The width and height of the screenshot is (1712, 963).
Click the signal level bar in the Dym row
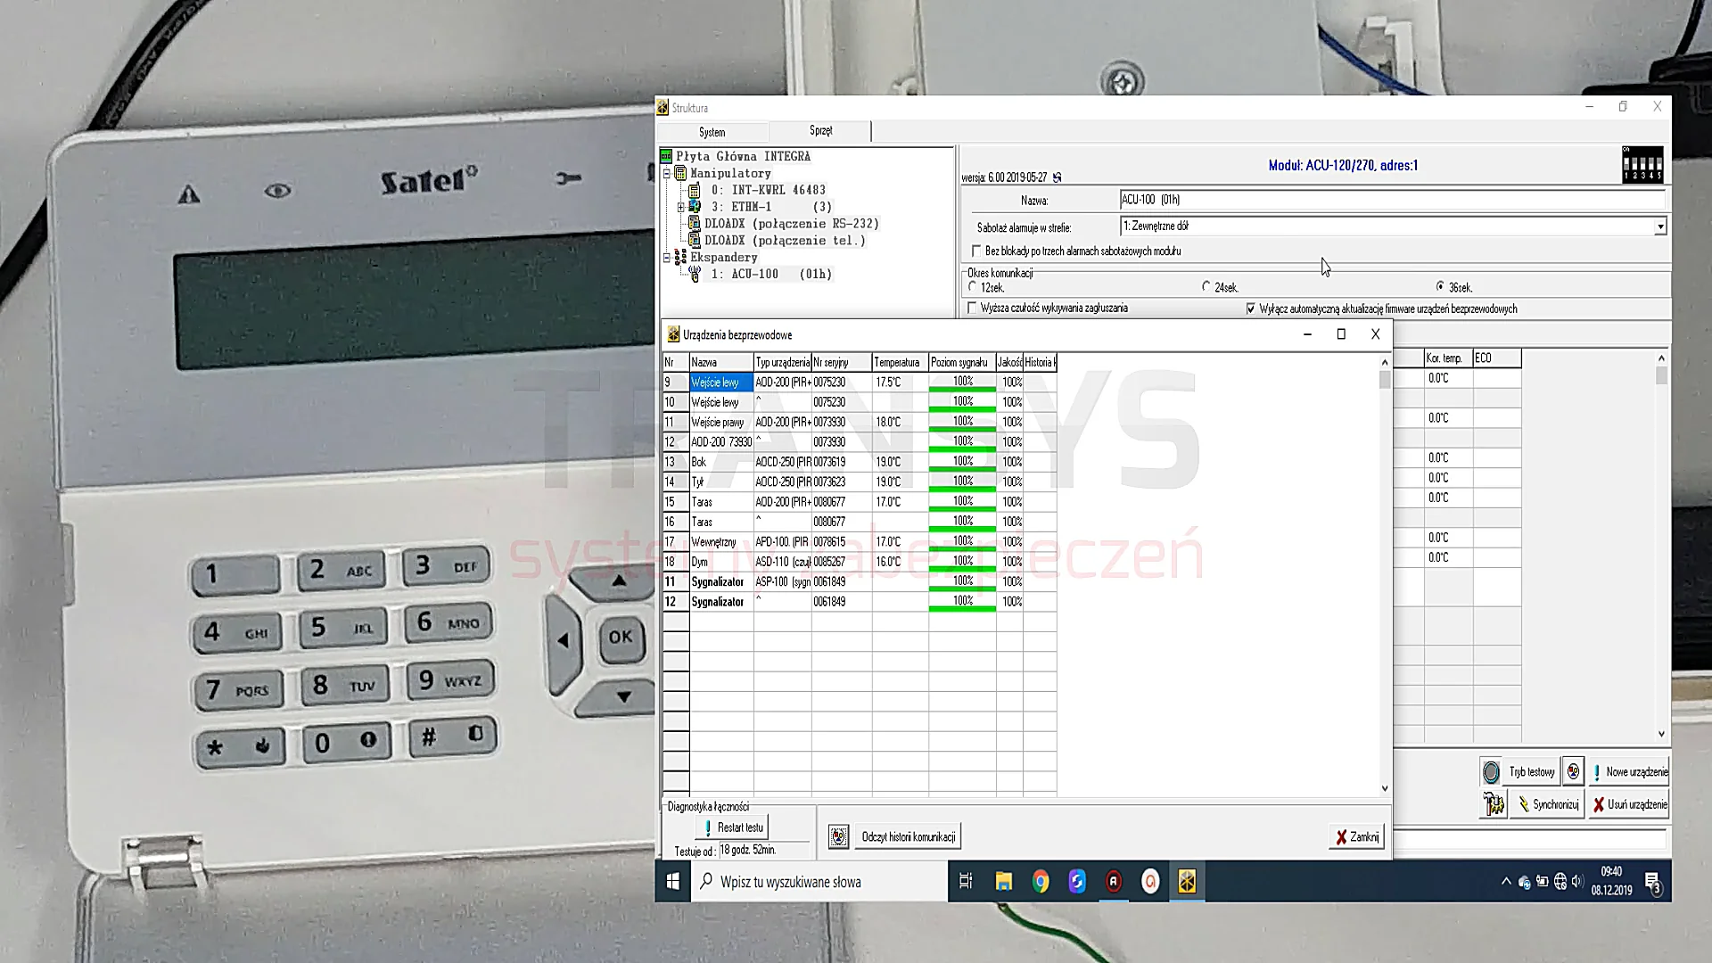tap(962, 562)
